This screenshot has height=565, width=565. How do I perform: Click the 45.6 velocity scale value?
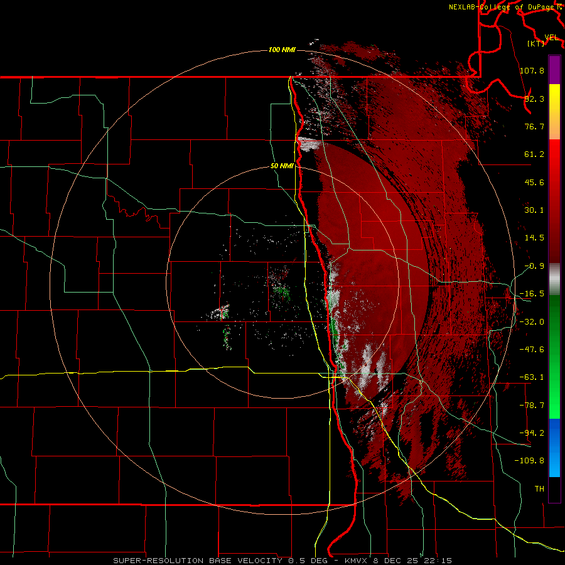pos(534,182)
